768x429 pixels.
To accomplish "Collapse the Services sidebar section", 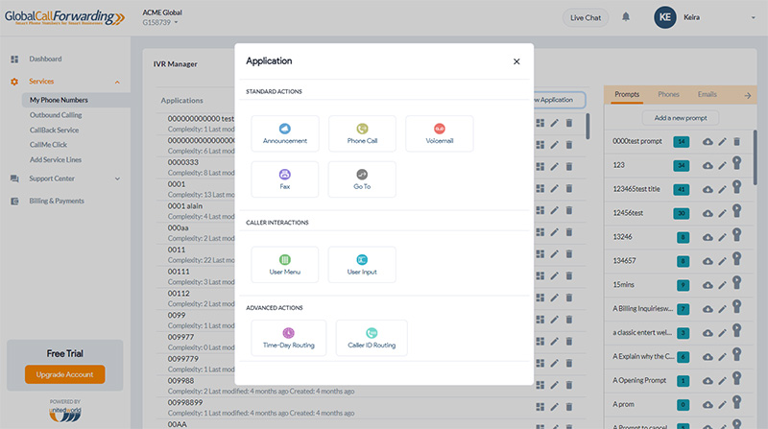I will coord(117,82).
